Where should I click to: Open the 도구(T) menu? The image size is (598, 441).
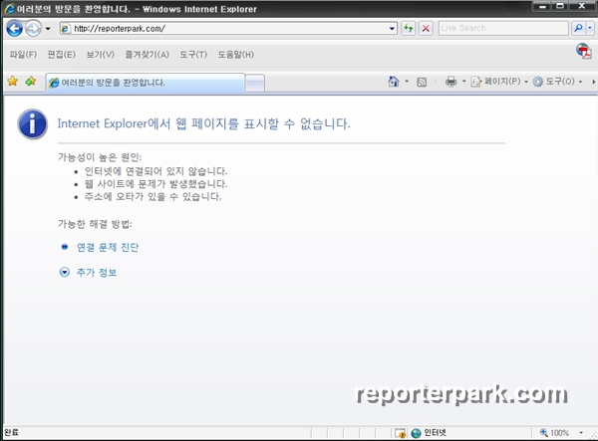point(193,55)
